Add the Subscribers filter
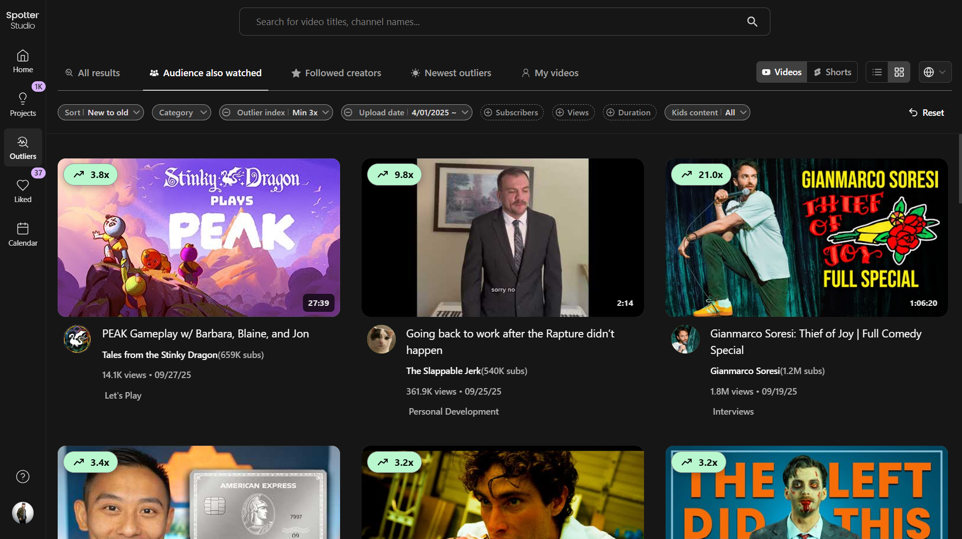Viewport: 962px width, 539px height. [512, 112]
